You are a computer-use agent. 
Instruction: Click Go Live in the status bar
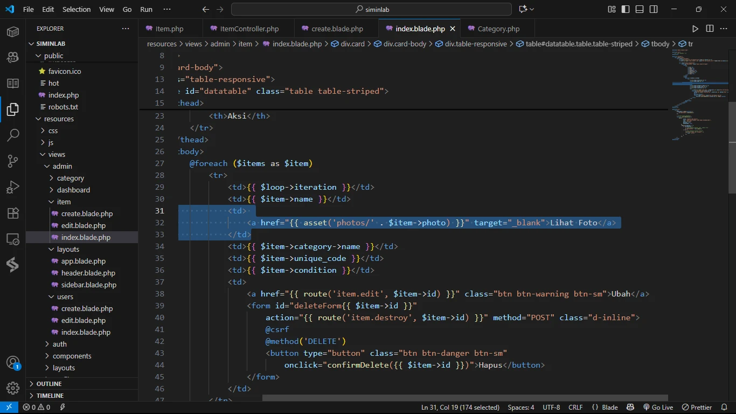point(657,408)
